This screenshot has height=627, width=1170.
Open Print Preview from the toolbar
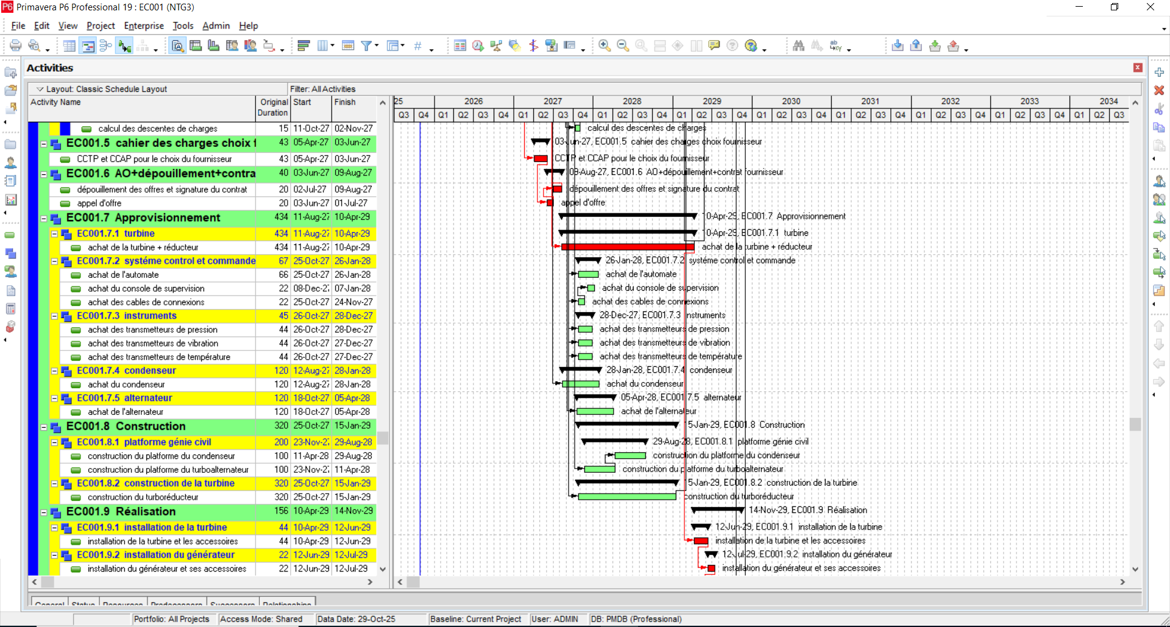(34, 46)
